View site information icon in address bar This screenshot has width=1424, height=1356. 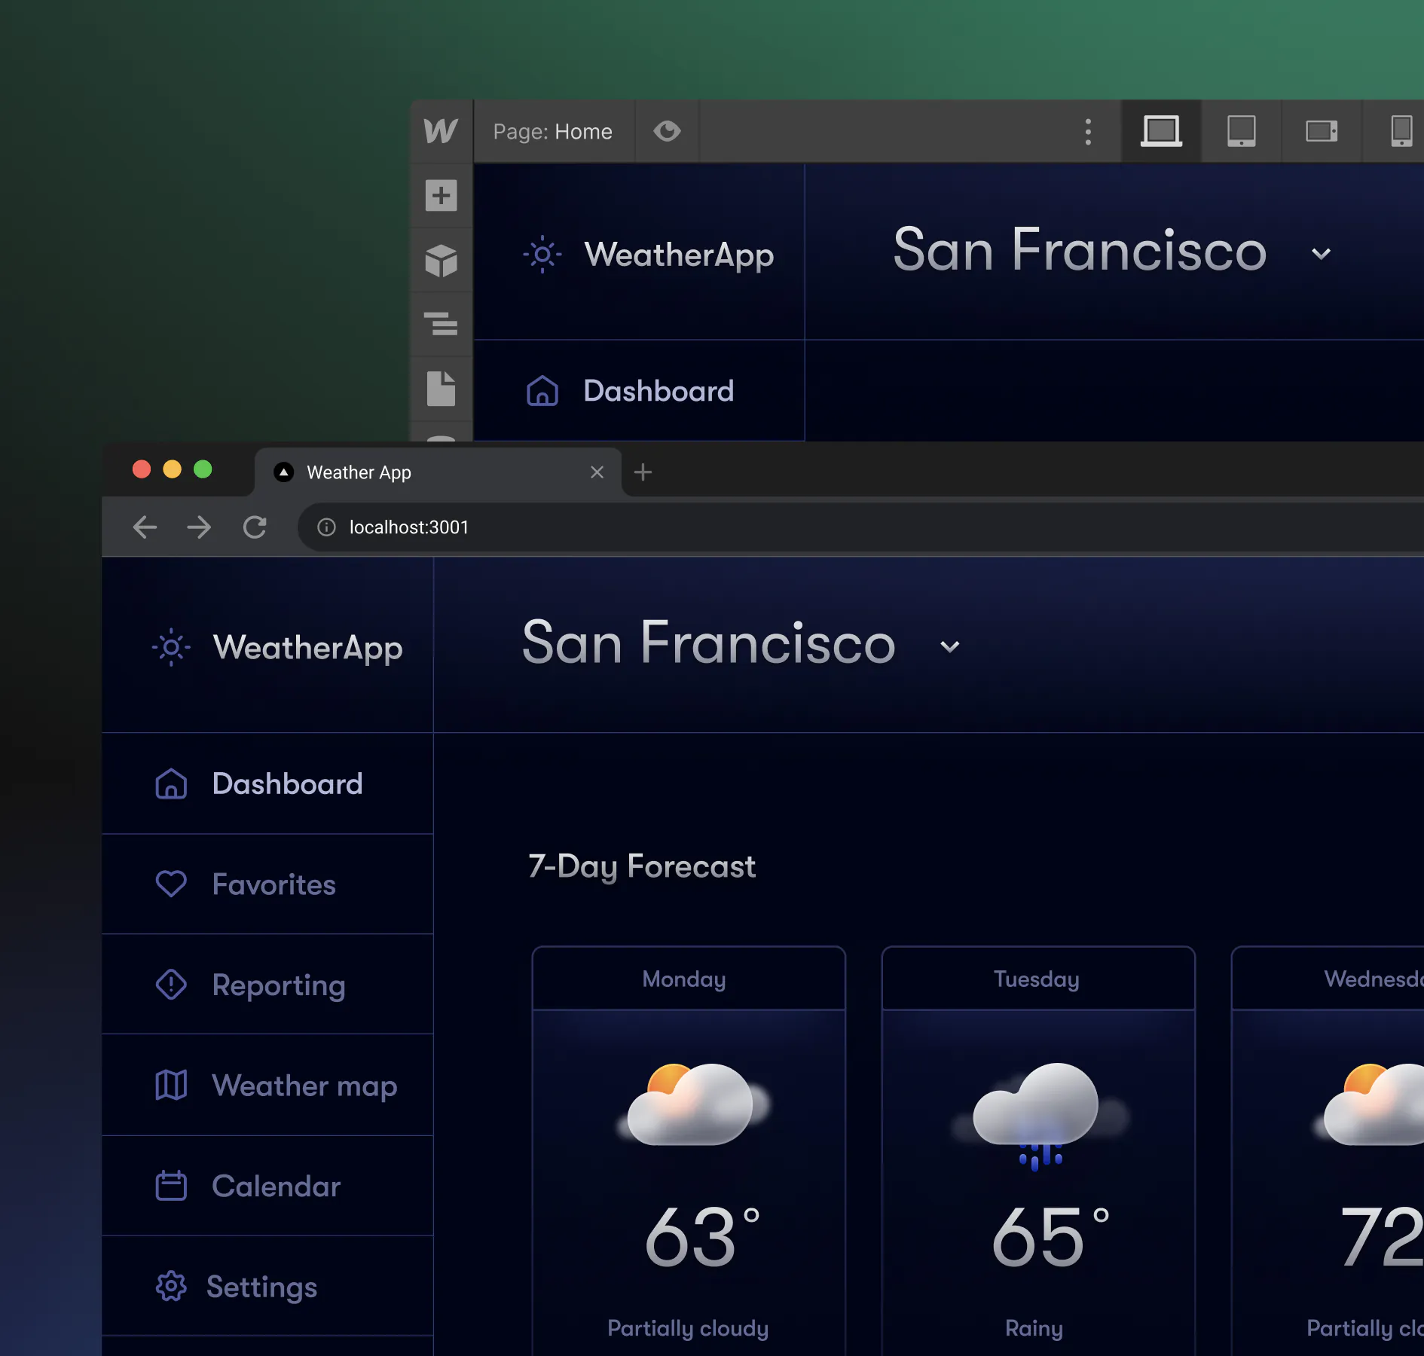[326, 527]
